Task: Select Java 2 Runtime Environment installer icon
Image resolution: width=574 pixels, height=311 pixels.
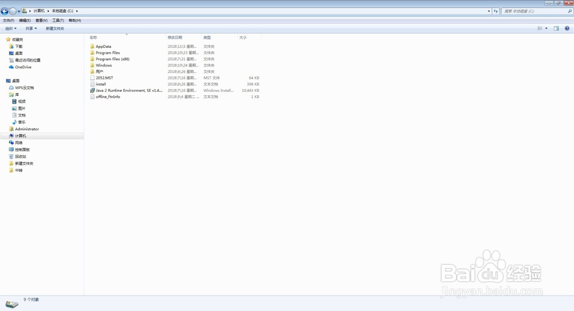Action: tap(92, 90)
